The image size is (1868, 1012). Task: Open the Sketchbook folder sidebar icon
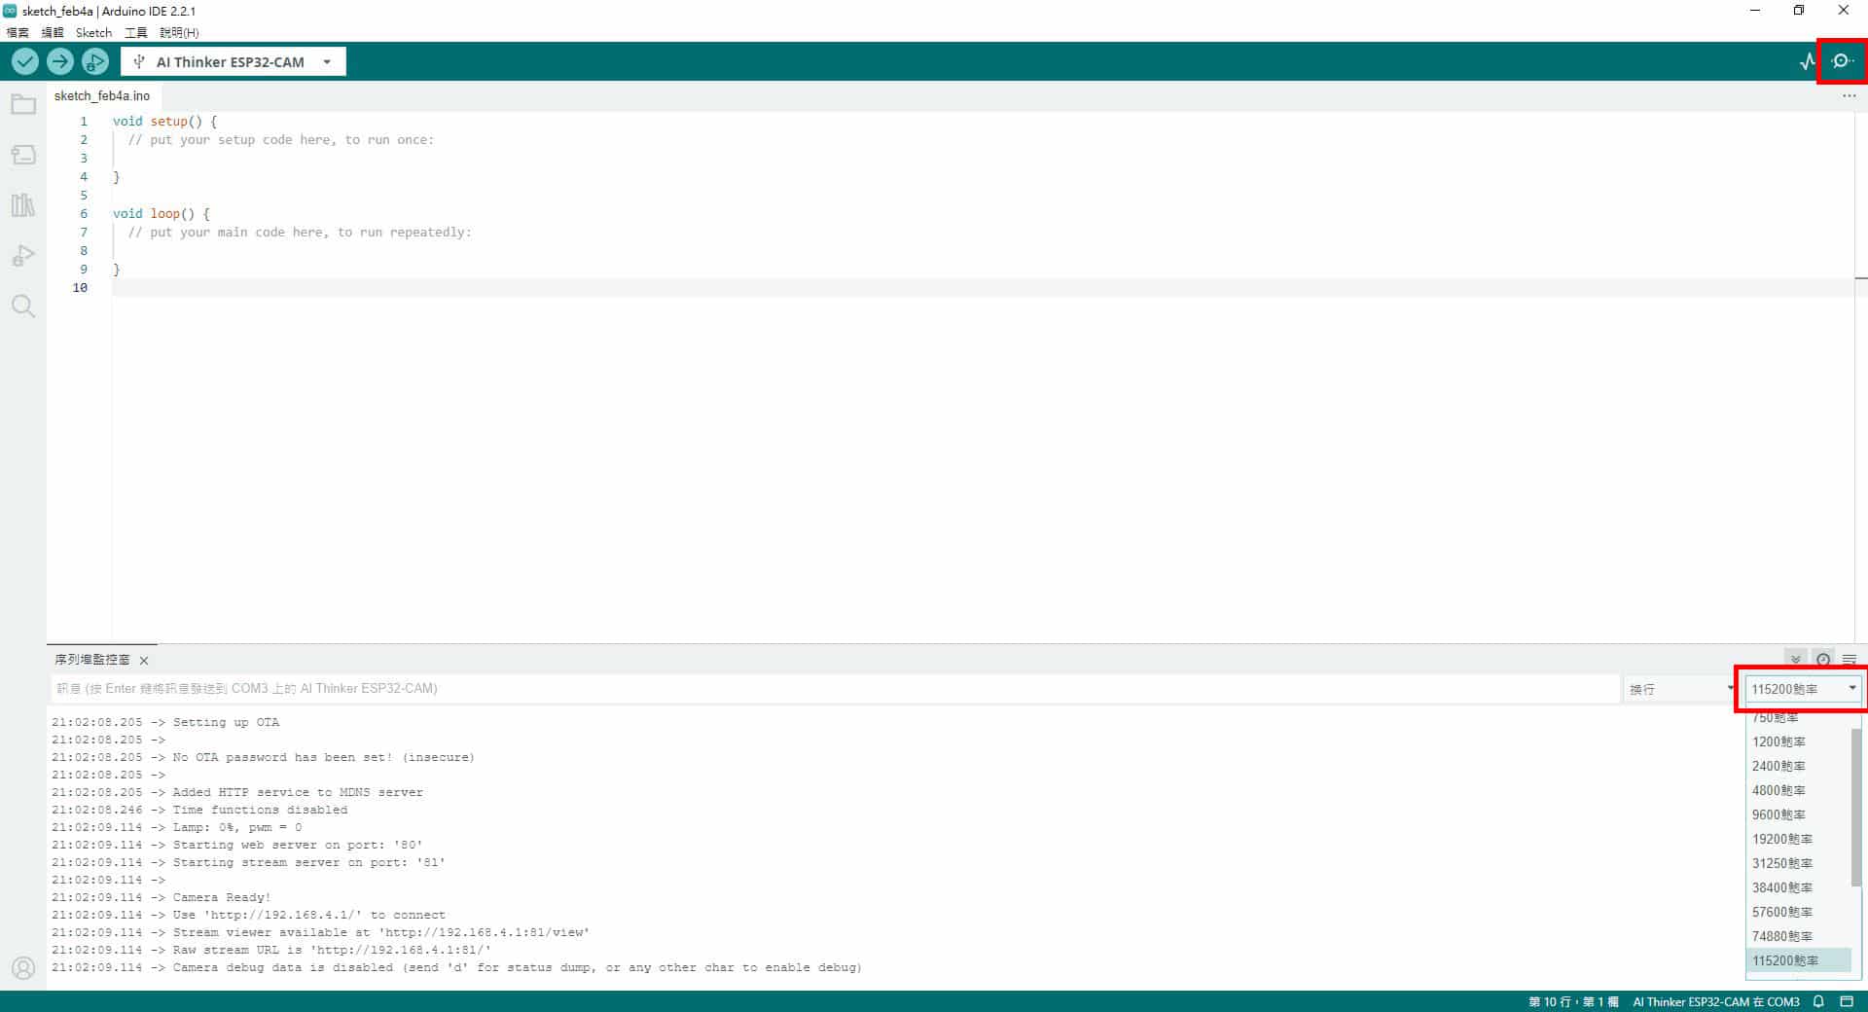point(22,103)
